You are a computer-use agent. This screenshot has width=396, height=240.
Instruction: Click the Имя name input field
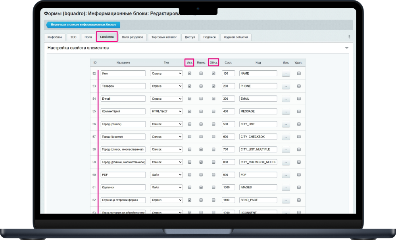(123, 74)
